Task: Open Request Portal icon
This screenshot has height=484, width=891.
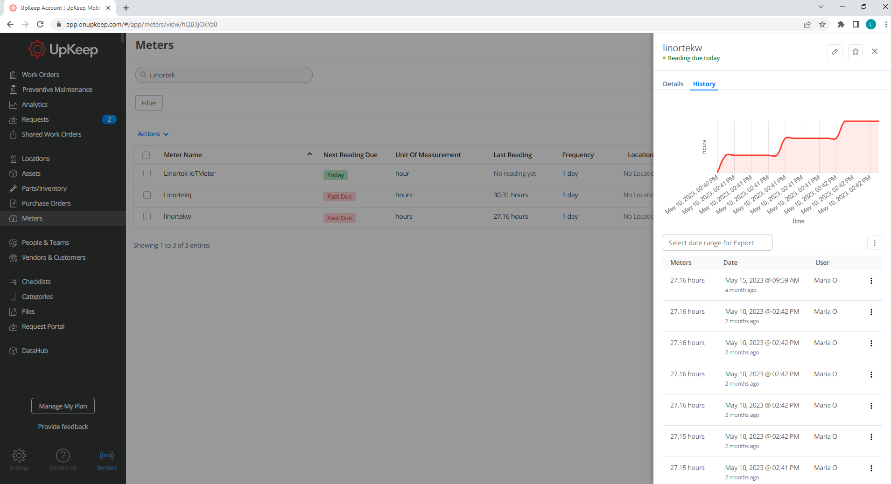Action: 14,326
